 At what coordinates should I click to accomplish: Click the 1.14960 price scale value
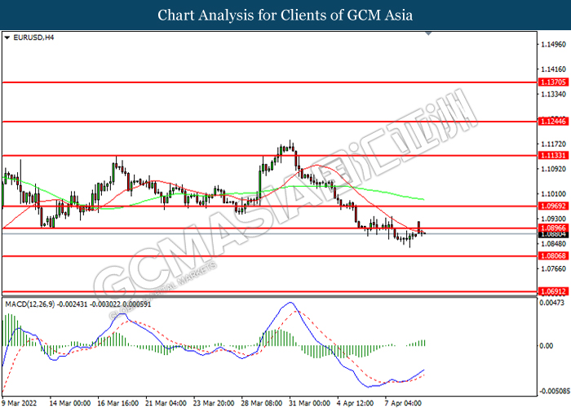coord(554,45)
